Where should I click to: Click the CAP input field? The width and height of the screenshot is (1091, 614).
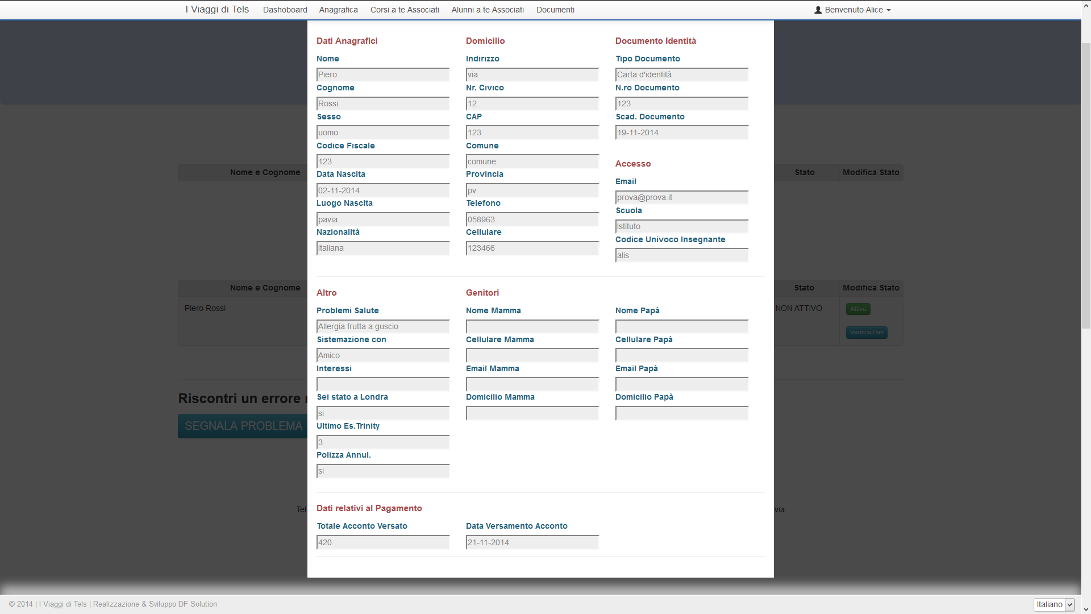point(532,132)
